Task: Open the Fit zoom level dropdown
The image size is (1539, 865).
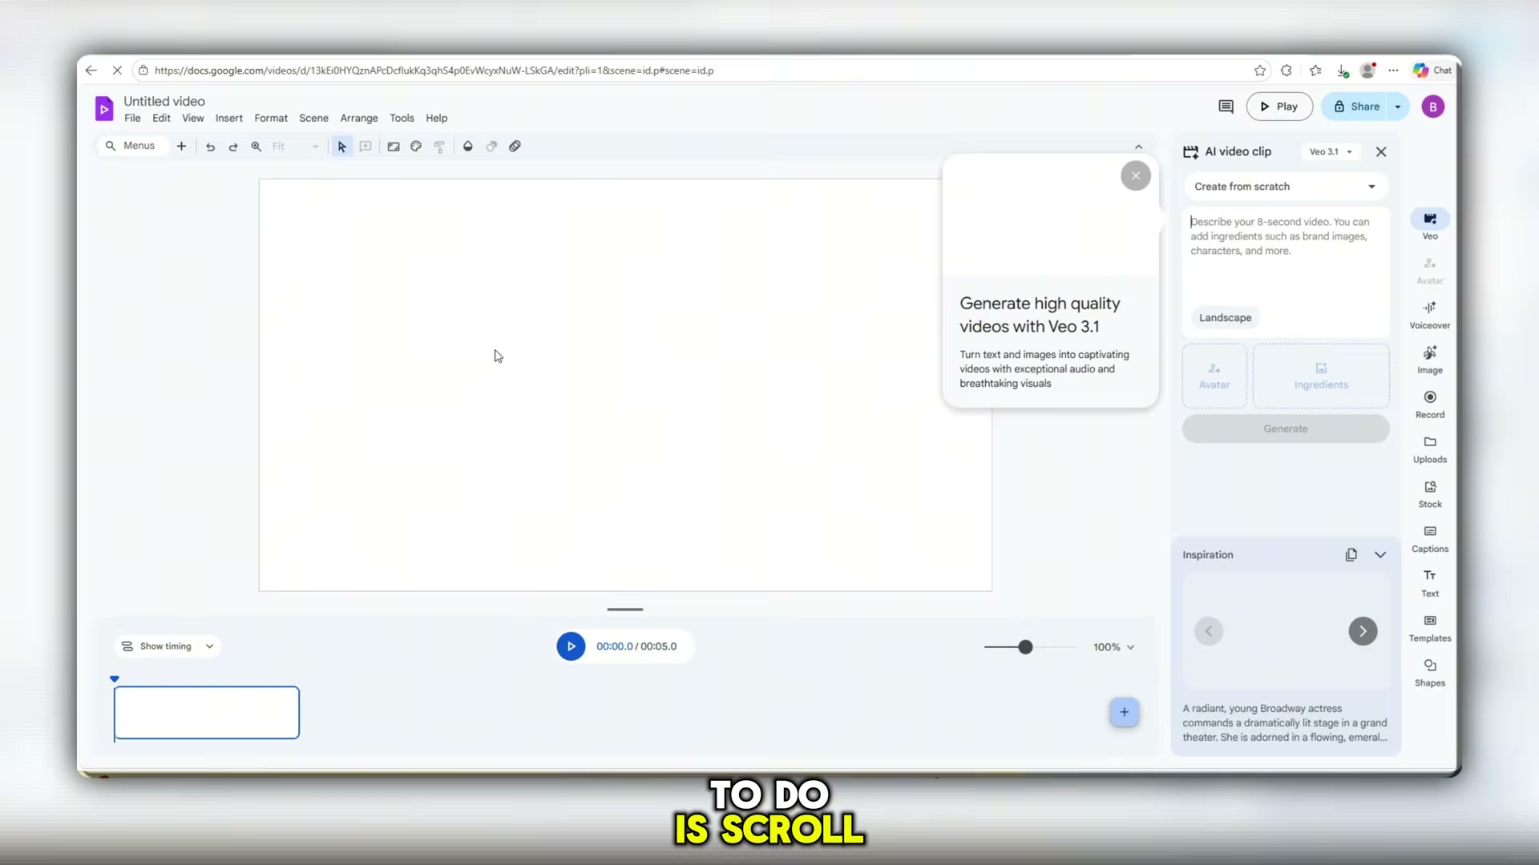Action: point(296,147)
